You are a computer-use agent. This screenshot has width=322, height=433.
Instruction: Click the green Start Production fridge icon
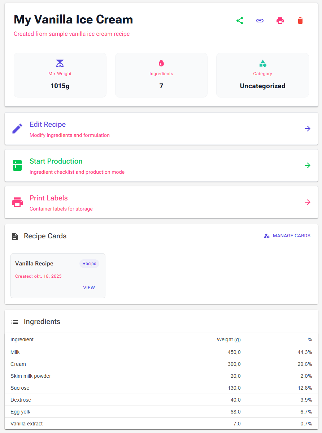click(17, 165)
